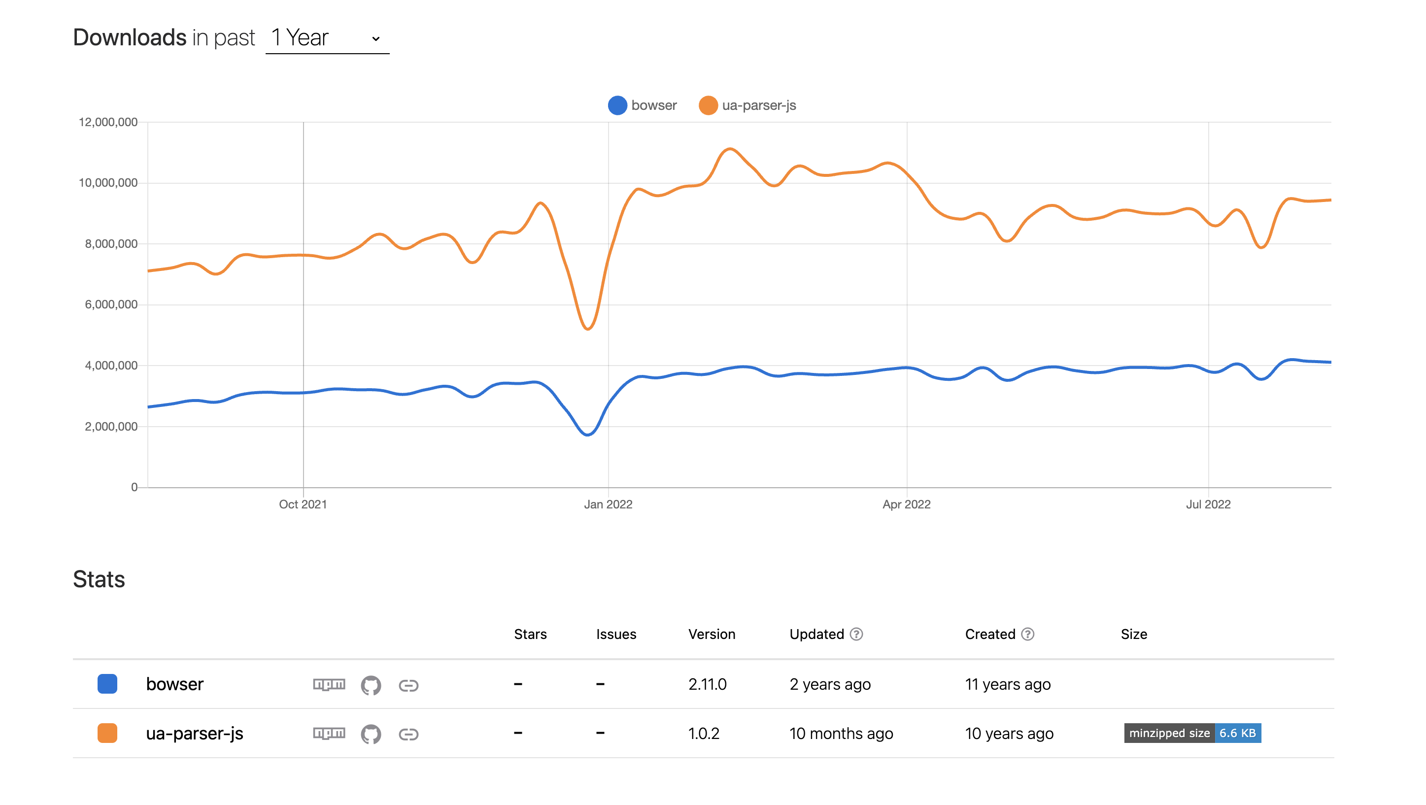Viewport: 1426px width, 805px height.
Task: Click the Version column header
Action: tap(712, 634)
